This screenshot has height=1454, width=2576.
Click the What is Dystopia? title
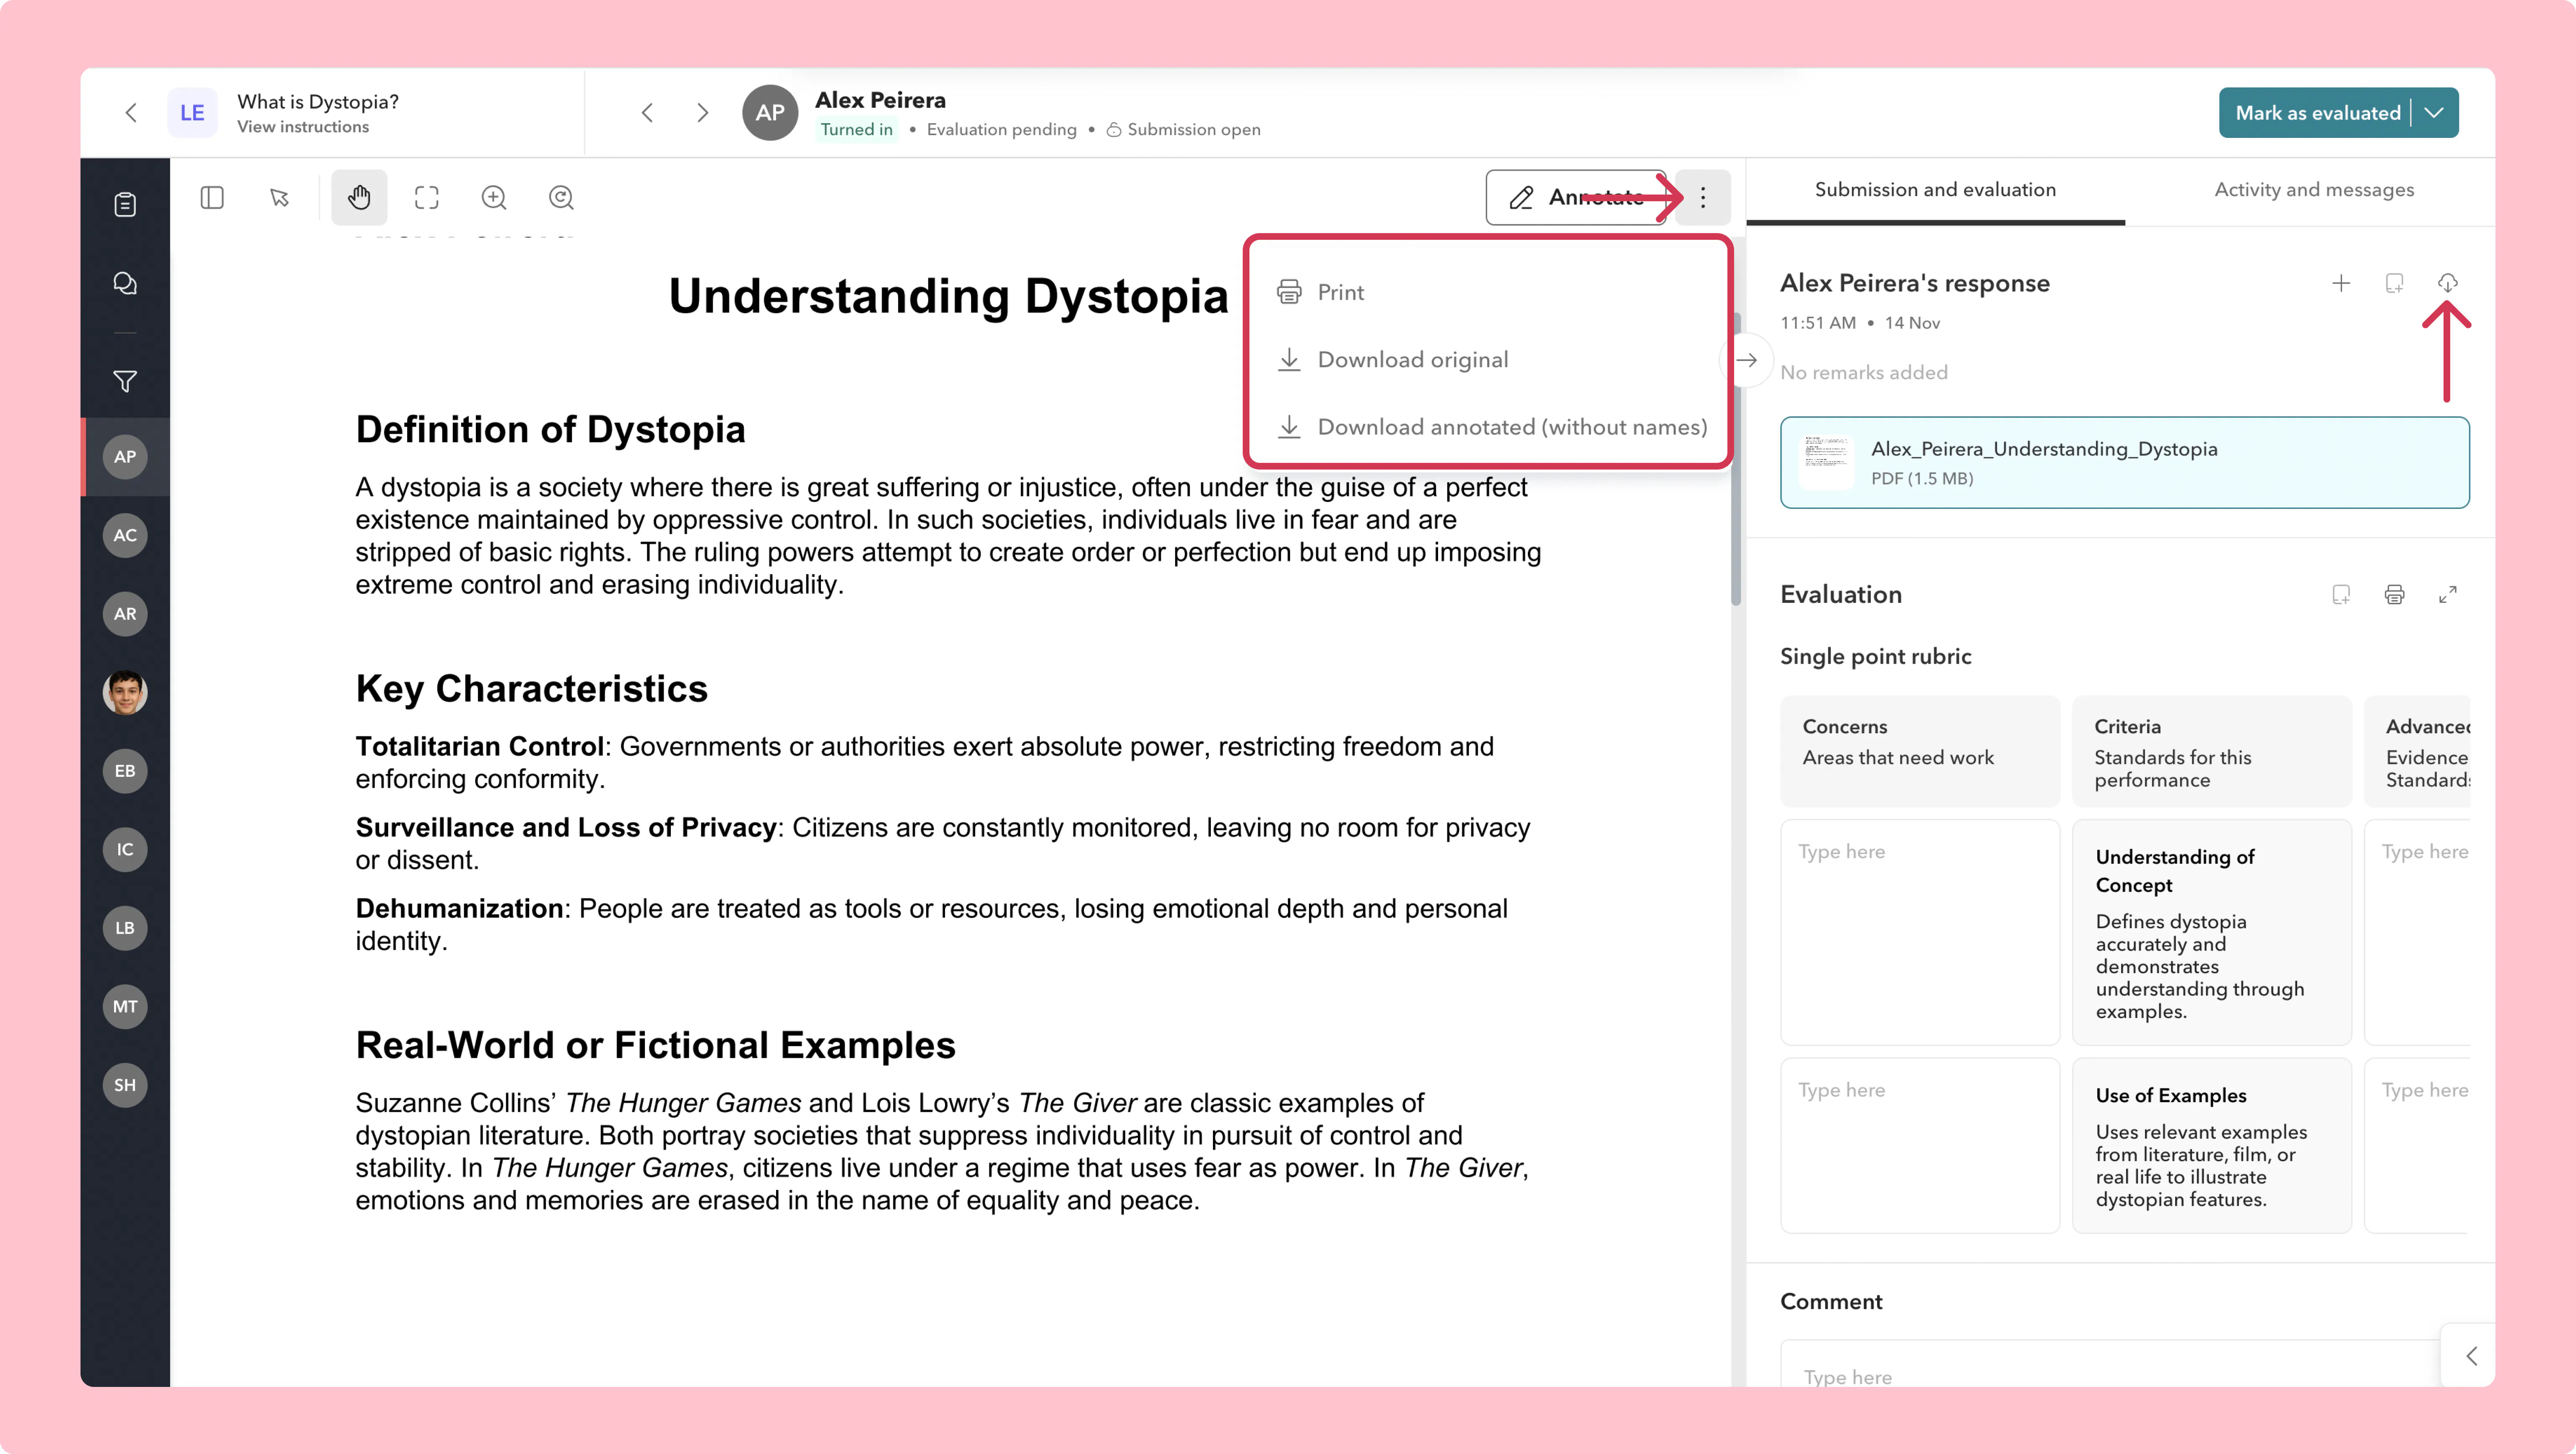318,102
